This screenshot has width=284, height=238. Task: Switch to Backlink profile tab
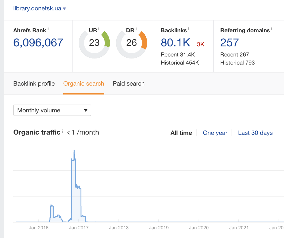(34, 84)
